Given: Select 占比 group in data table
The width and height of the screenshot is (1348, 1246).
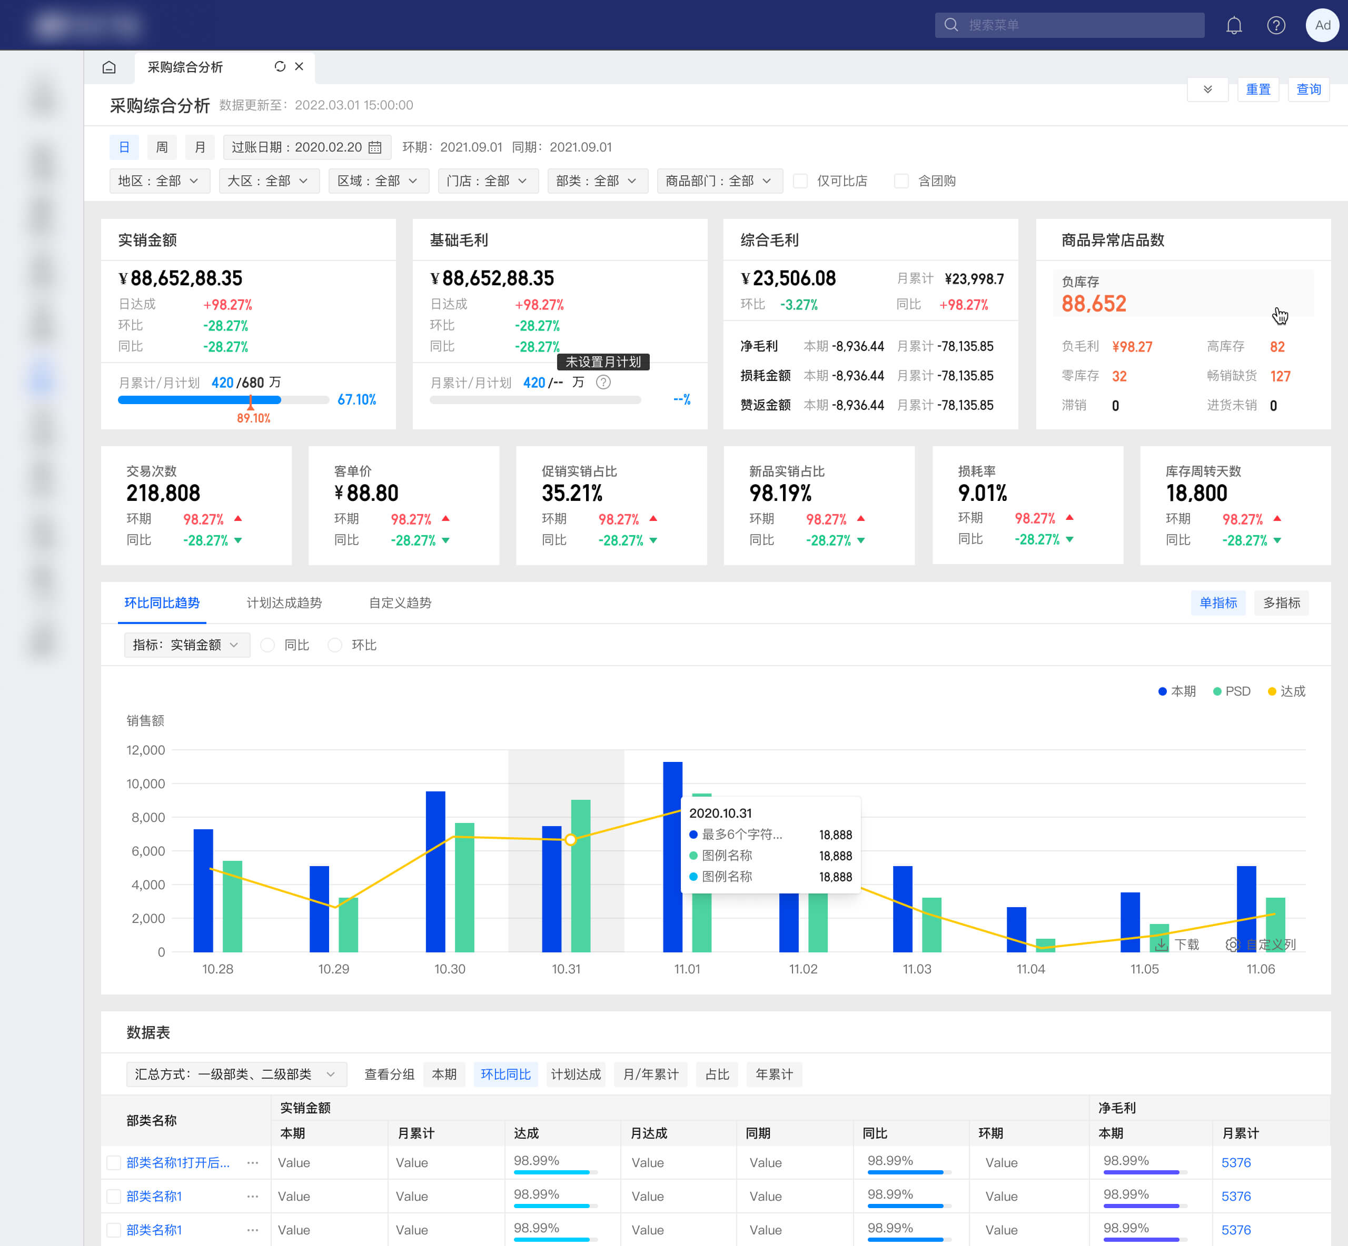Looking at the screenshot, I should [x=717, y=1074].
